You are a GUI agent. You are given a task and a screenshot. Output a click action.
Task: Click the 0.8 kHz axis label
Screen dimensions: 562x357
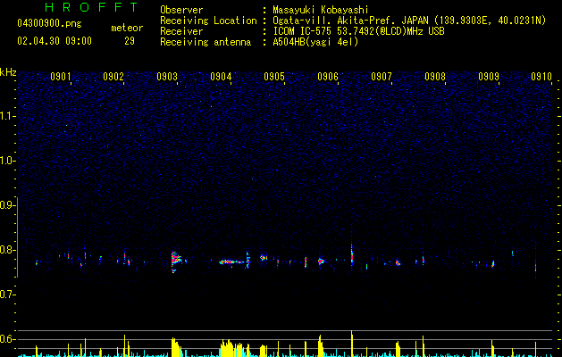[8, 250]
